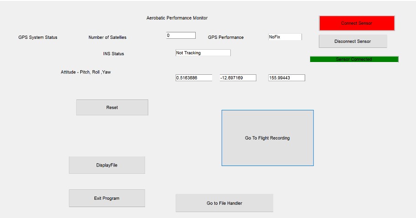Click the Aerobatic Performance Monitor title
This screenshot has width=416, height=218.
(x=177, y=18)
